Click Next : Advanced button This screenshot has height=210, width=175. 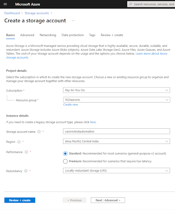coord(108,200)
